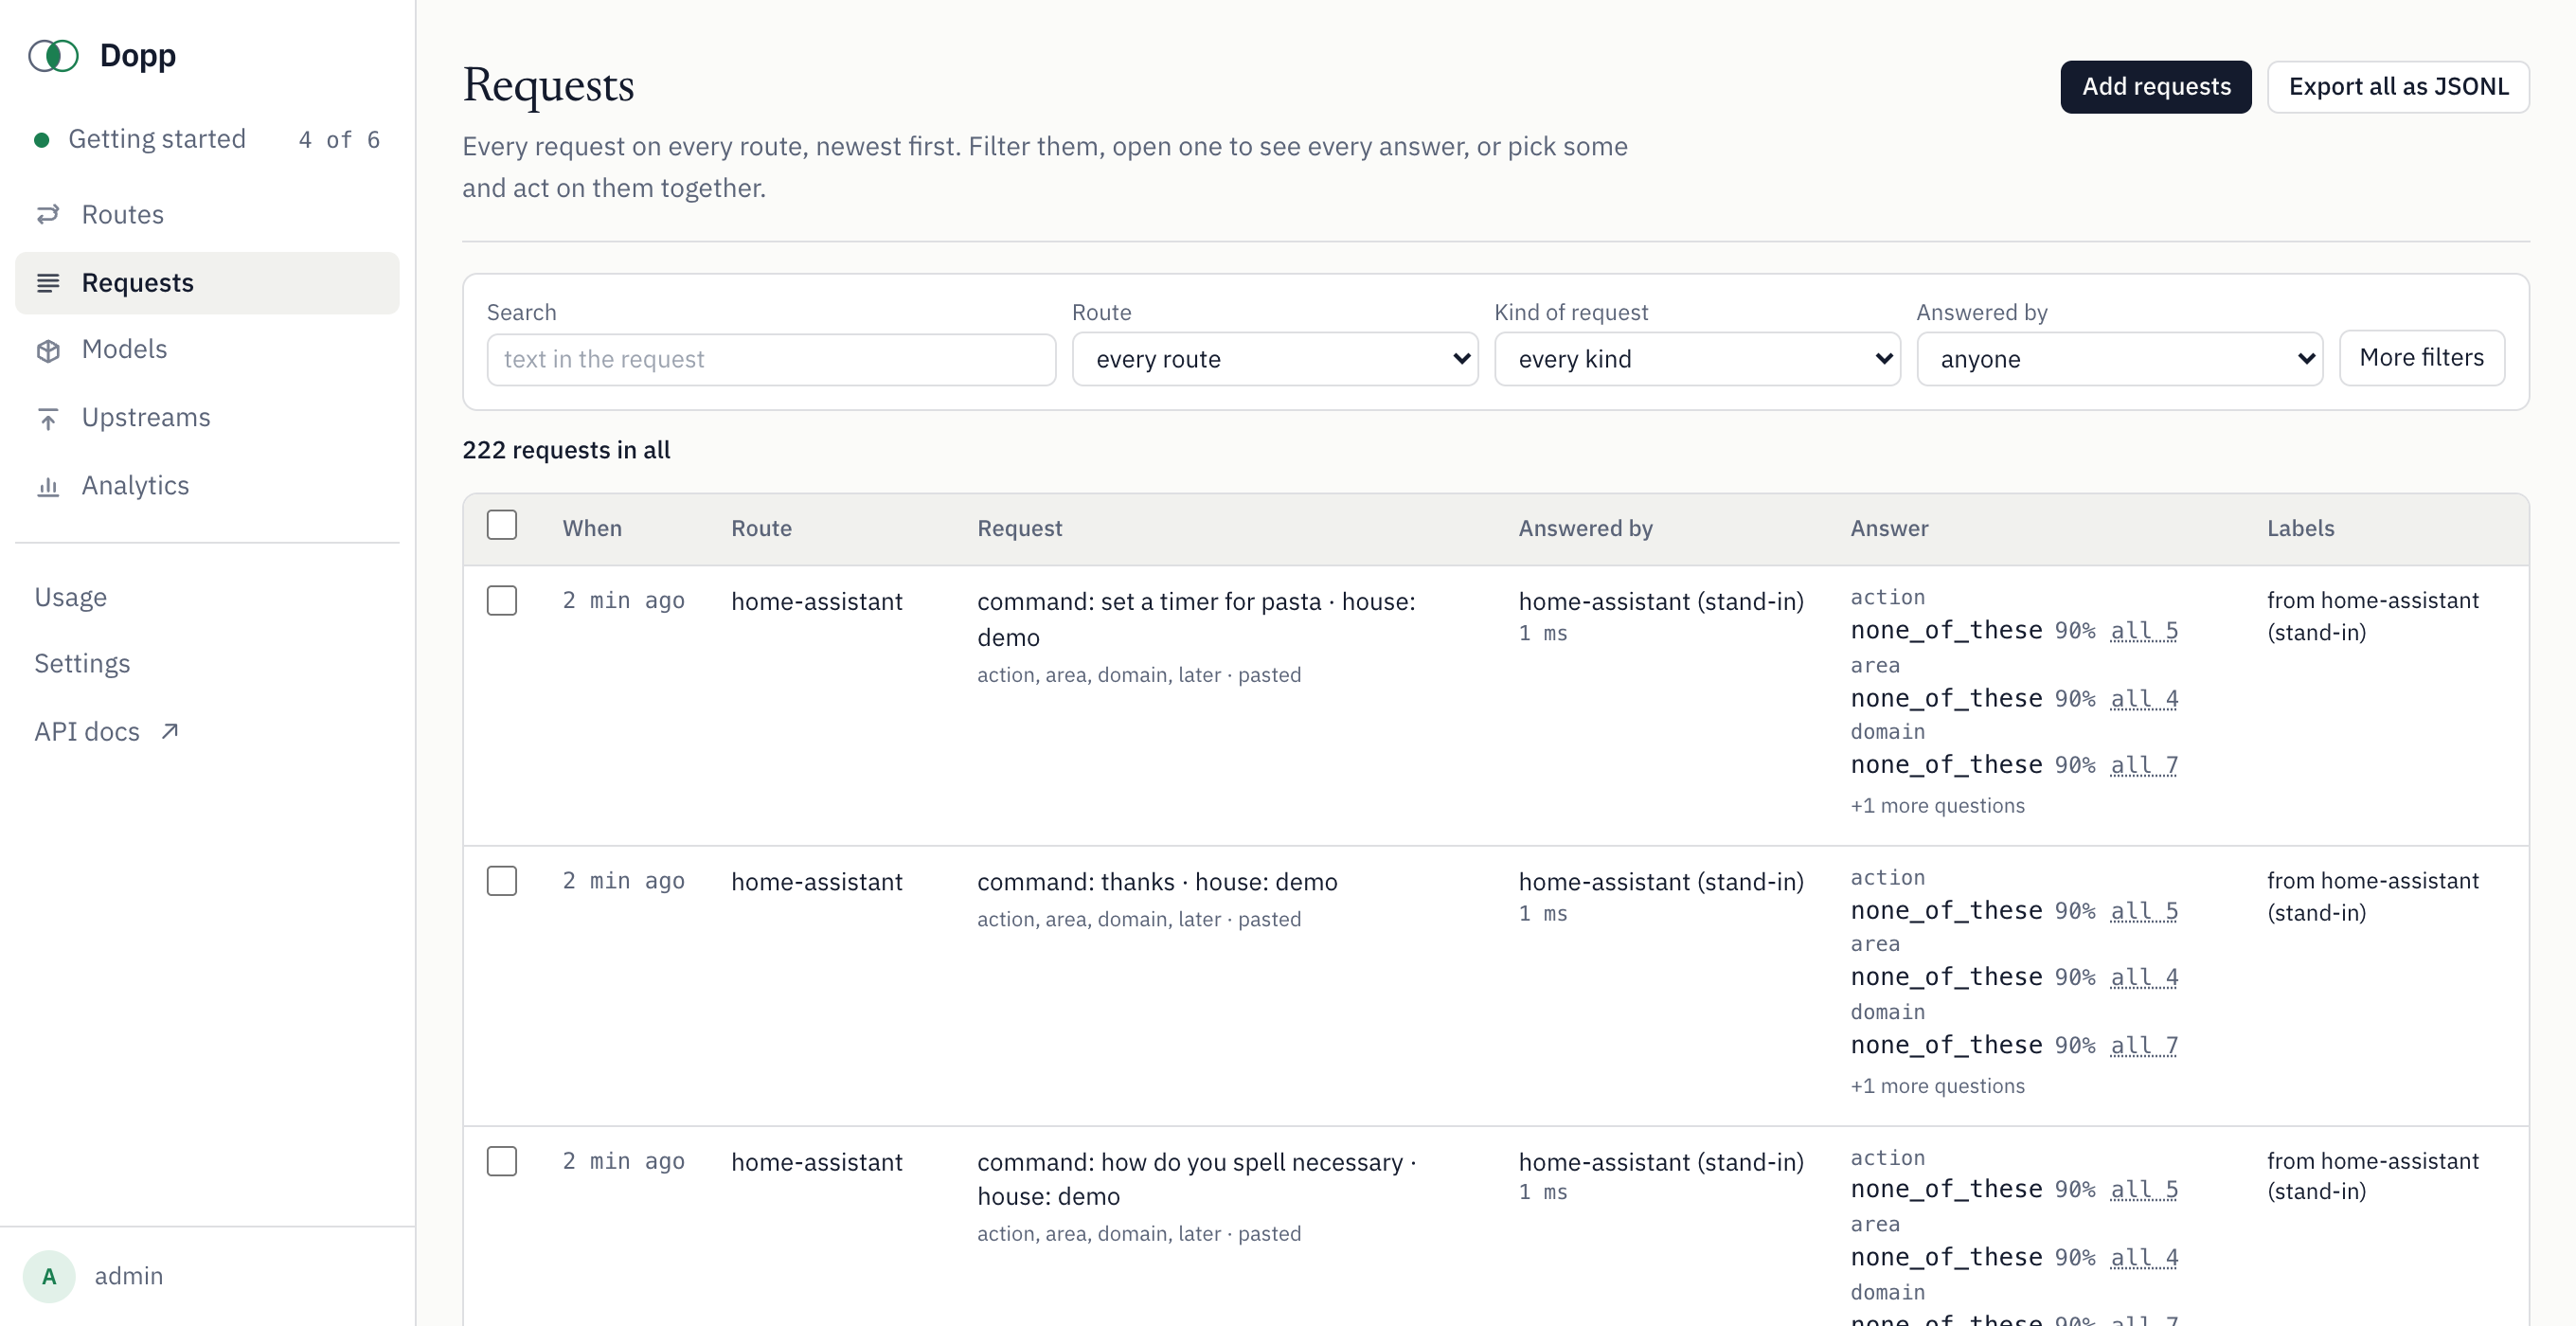Click 'all 4' under area in the pasta row
2576x1326 pixels.
point(2143,699)
